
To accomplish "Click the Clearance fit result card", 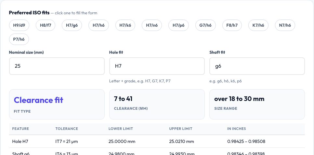I will click(57, 104).
